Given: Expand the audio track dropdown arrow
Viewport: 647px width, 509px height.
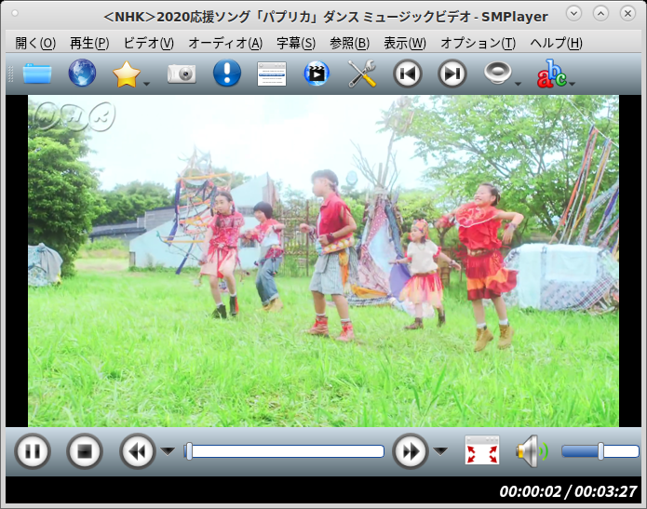Looking at the screenshot, I should 519,84.
